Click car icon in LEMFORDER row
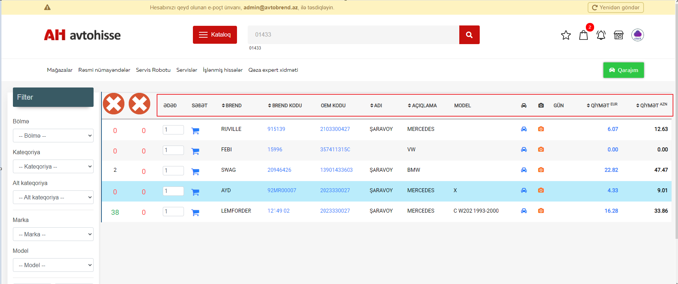 tap(524, 211)
